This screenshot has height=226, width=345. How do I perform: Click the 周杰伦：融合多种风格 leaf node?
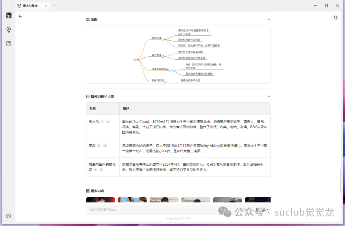(x=199, y=46)
